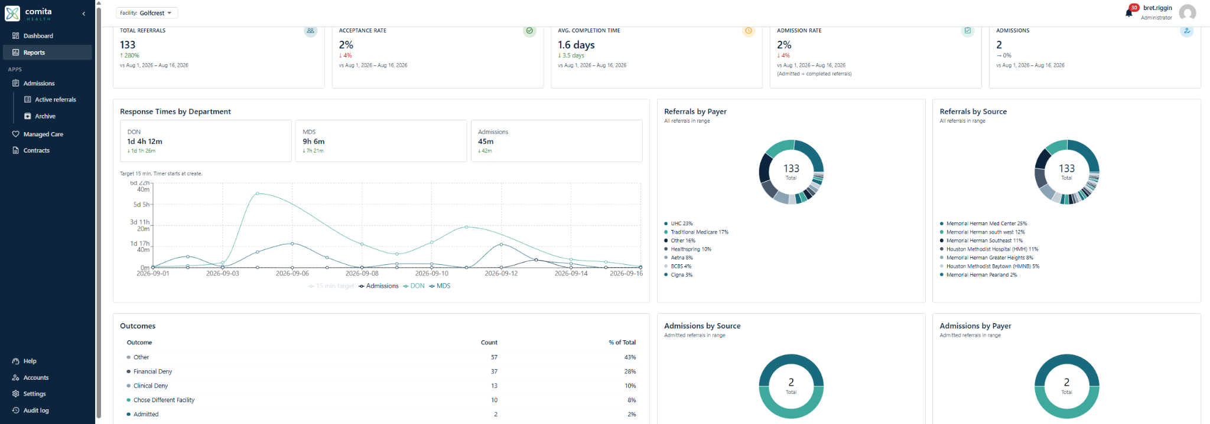Click the UHC 23% legend color dot

point(666,223)
